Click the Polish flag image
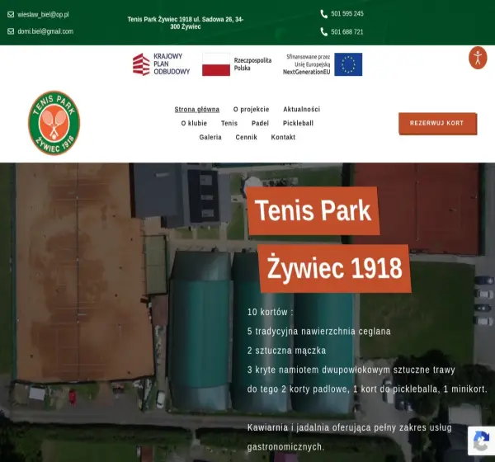Screen dimensions: 495x462 pyautogui.click(x=216, y=64)
